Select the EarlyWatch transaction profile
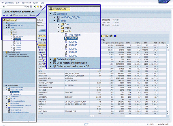173x126 pixels. (17, 94)
